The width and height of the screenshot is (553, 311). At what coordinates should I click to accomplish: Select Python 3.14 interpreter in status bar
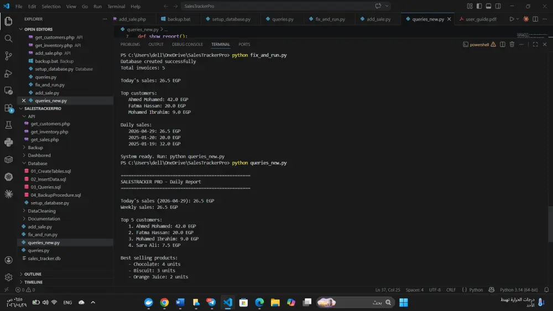point(519,290)
